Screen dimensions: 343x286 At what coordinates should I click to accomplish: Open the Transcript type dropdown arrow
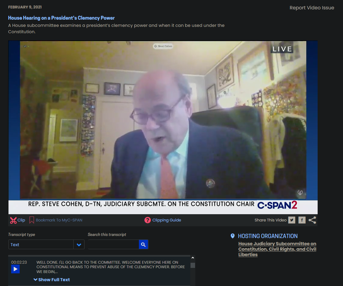pos(79,244)
